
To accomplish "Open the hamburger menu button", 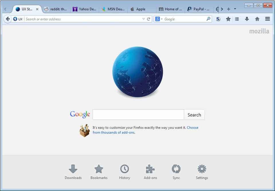I will click(268, 19).
